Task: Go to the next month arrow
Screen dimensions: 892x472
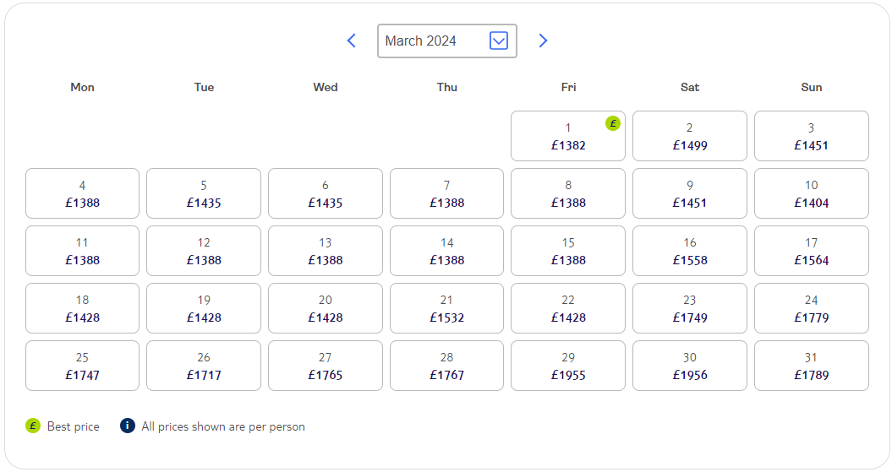Action: coord(543,41)
